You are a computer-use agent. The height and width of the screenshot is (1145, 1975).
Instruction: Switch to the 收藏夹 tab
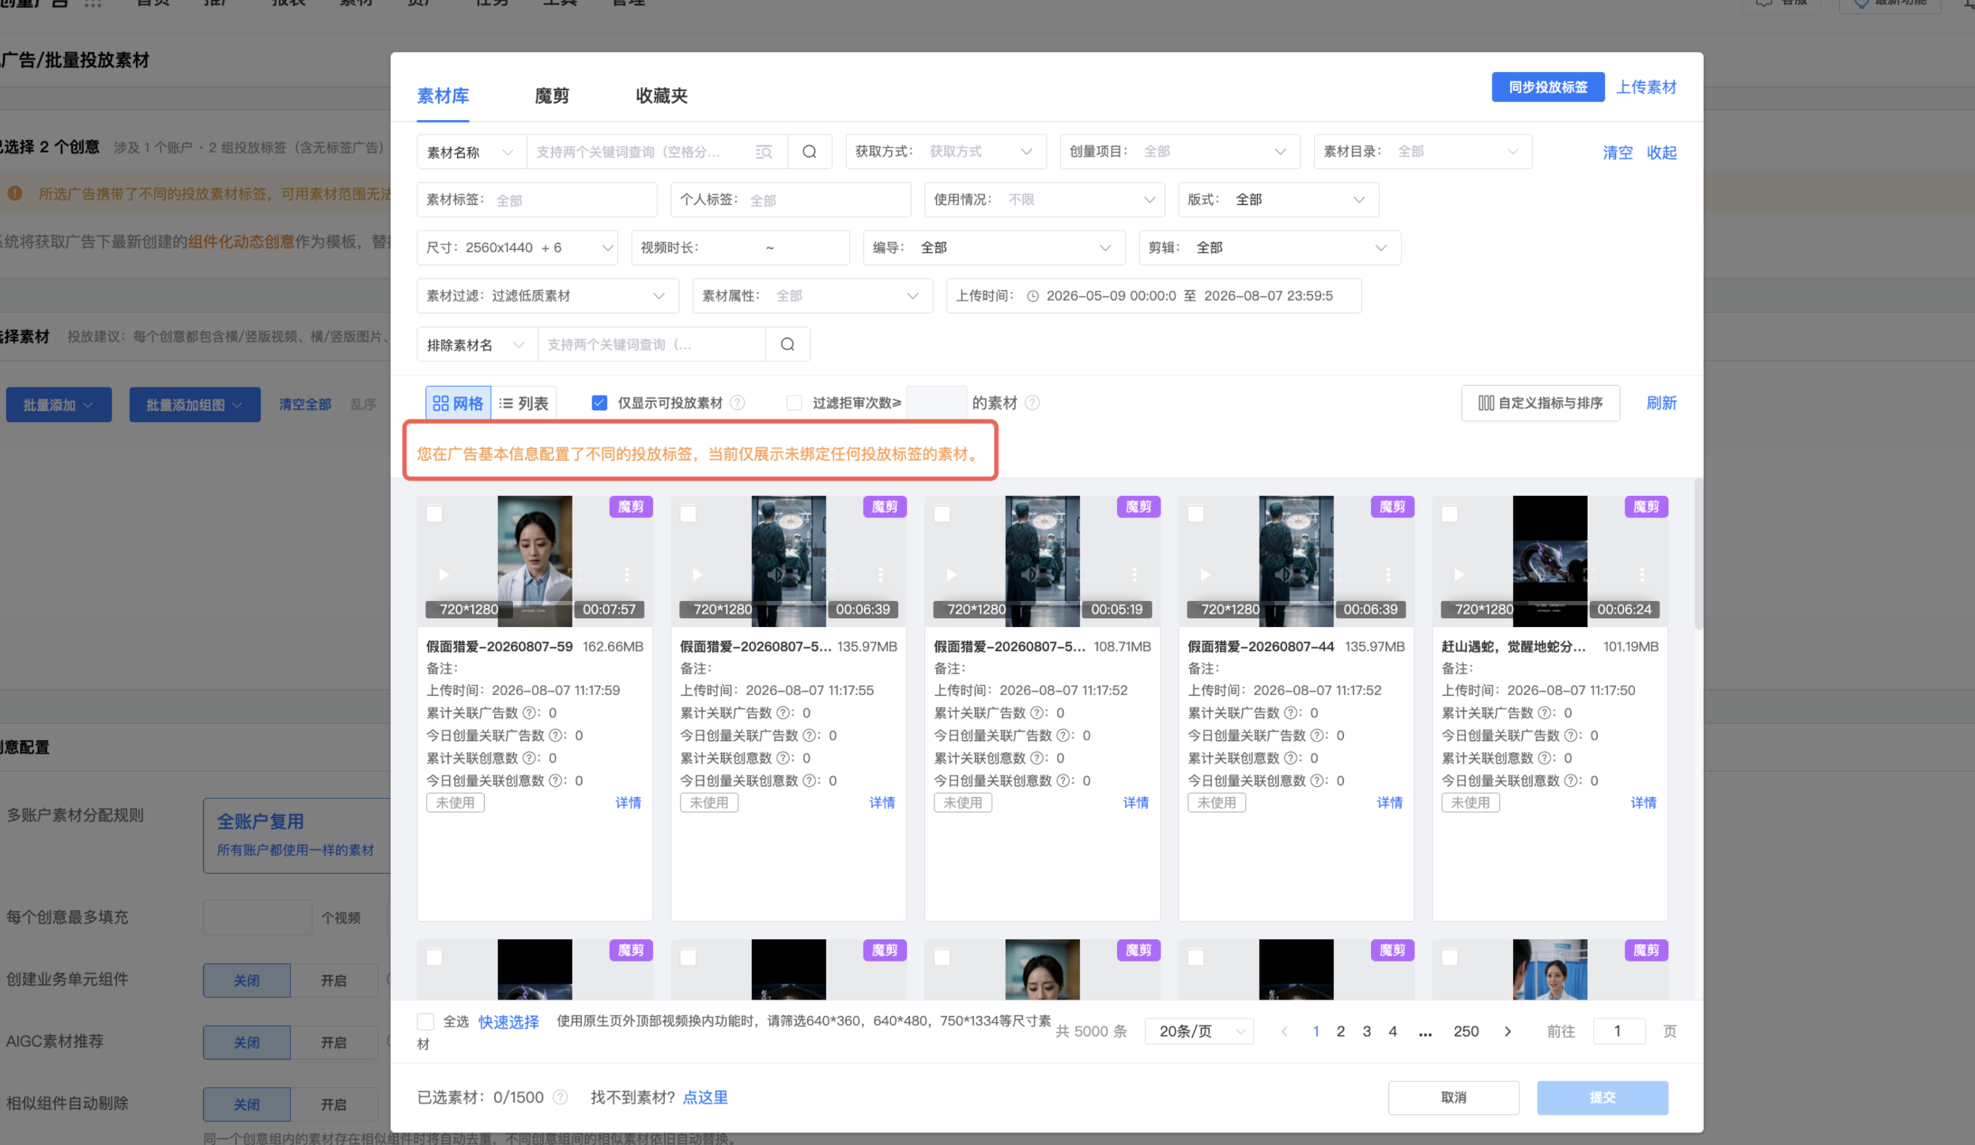pos(662,96)
